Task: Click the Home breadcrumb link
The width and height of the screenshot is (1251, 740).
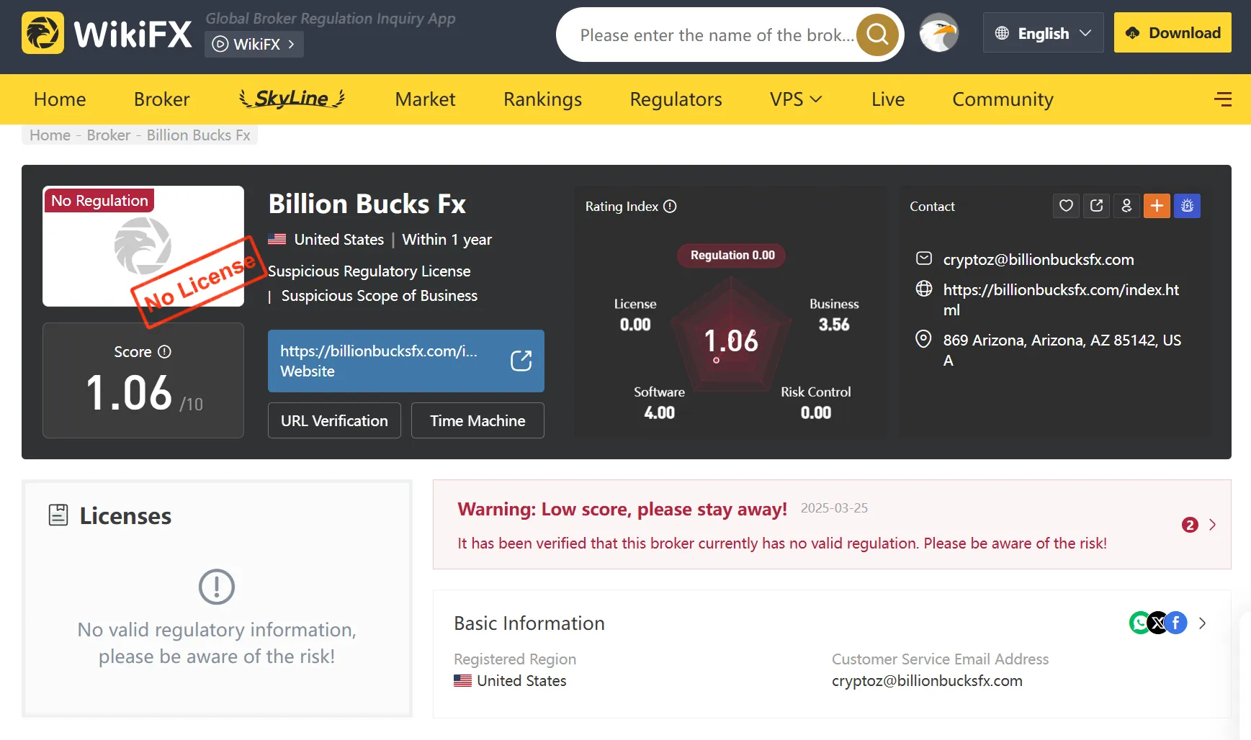Action: tap(50, 135)
